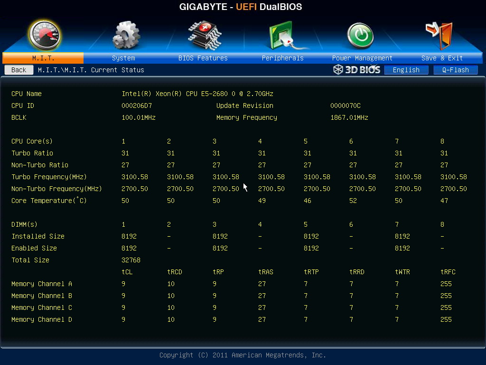Open the English language selector

pyautogui.click(x=406, y=70)
